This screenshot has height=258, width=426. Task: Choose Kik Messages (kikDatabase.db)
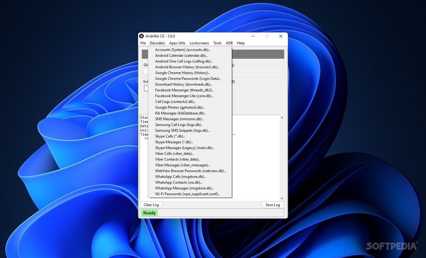point(190,113)
